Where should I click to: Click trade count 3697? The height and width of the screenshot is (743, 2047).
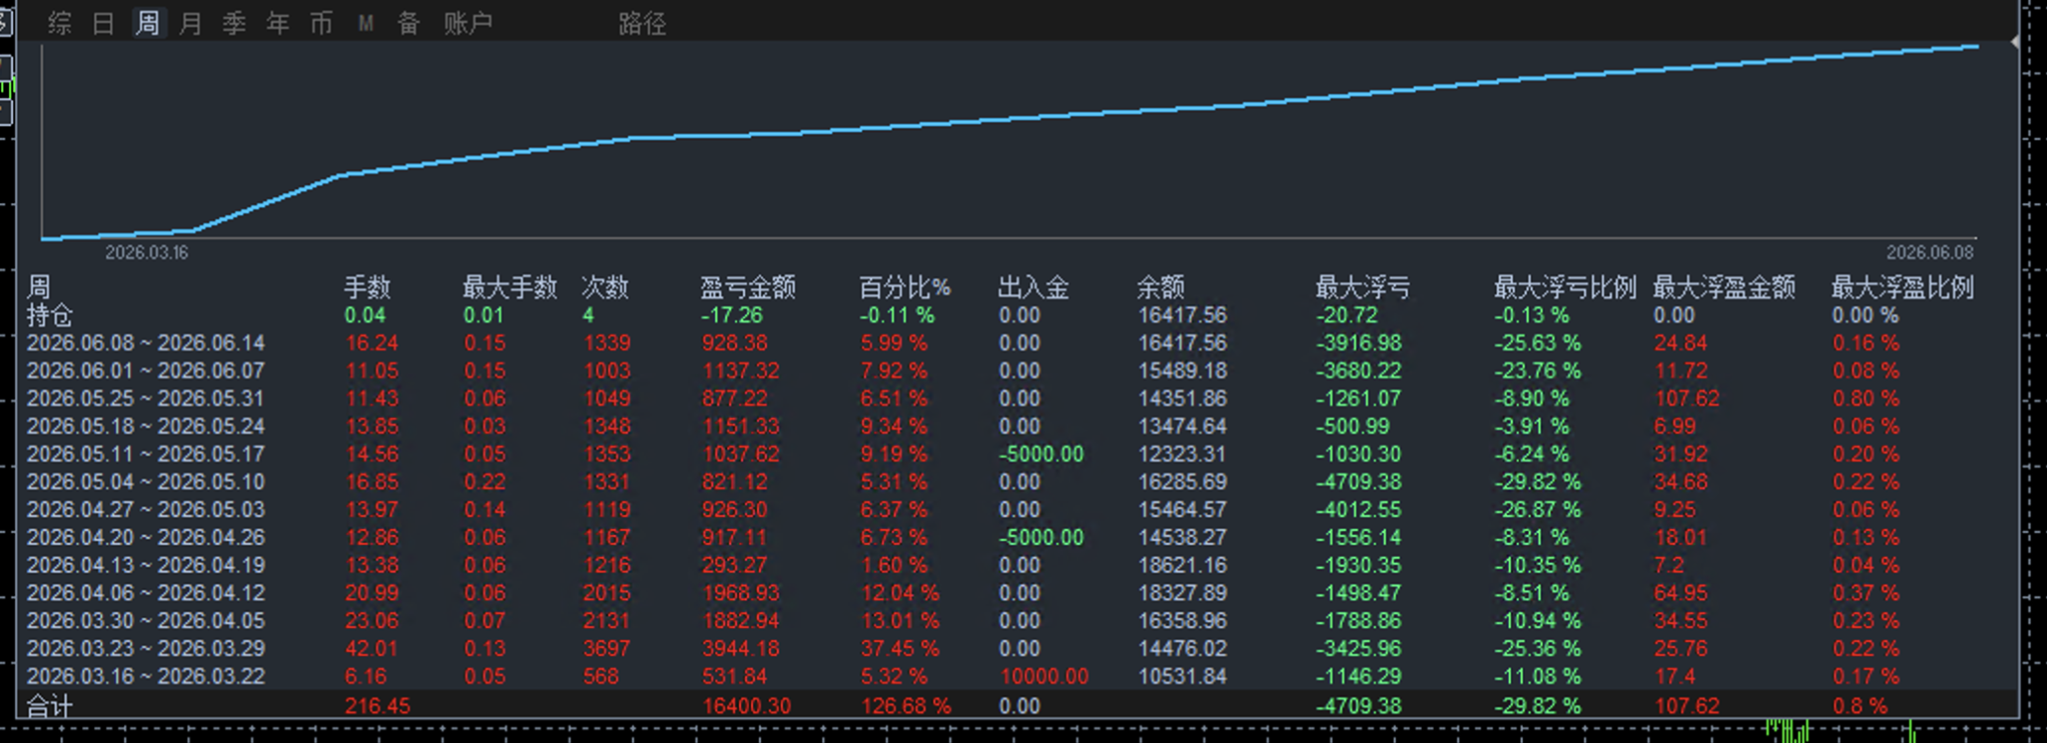click(606, 648)
